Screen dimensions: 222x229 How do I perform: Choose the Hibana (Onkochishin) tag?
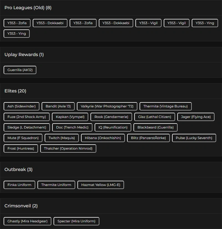(x=103, y=138)
